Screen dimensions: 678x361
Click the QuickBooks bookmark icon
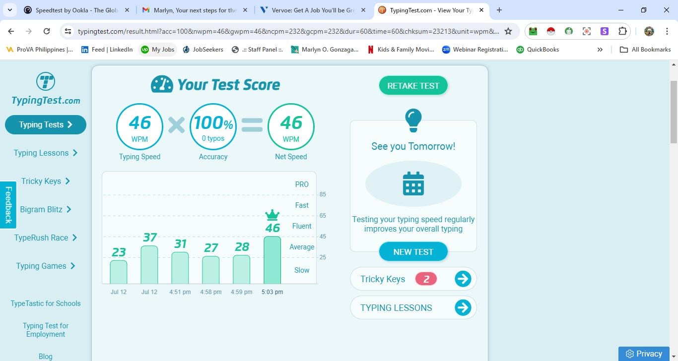519,50
